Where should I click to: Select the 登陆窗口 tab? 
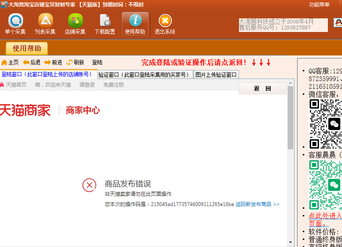coord(48,74)
